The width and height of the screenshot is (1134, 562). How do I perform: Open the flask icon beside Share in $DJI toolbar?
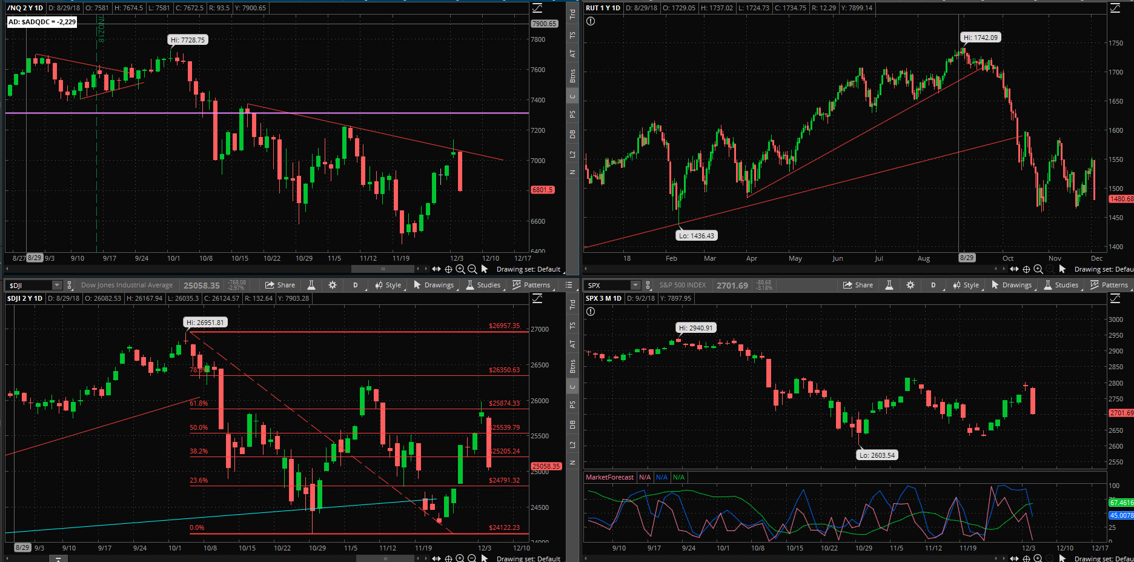coord(311,285)
